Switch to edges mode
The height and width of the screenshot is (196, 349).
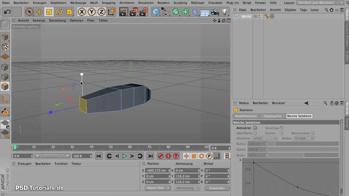click(5, 77)
